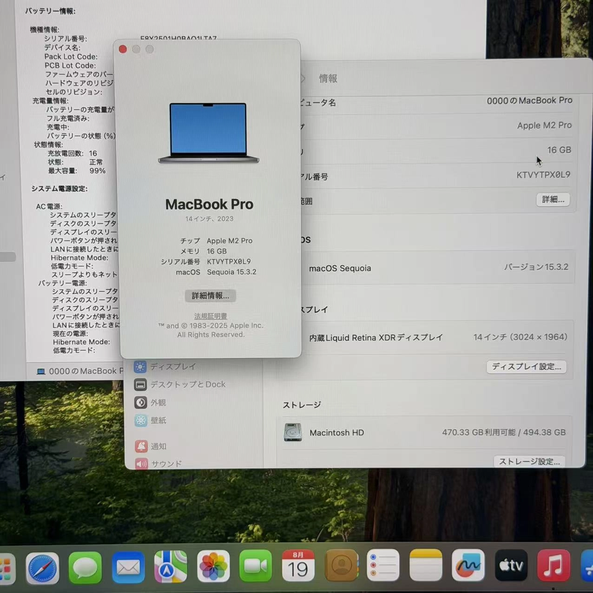Select 外観 in settings sidebar
Screen dimensions: 593x593
(x=150, y=402)
